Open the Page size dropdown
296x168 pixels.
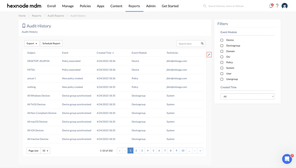click(x=45, y=150)
